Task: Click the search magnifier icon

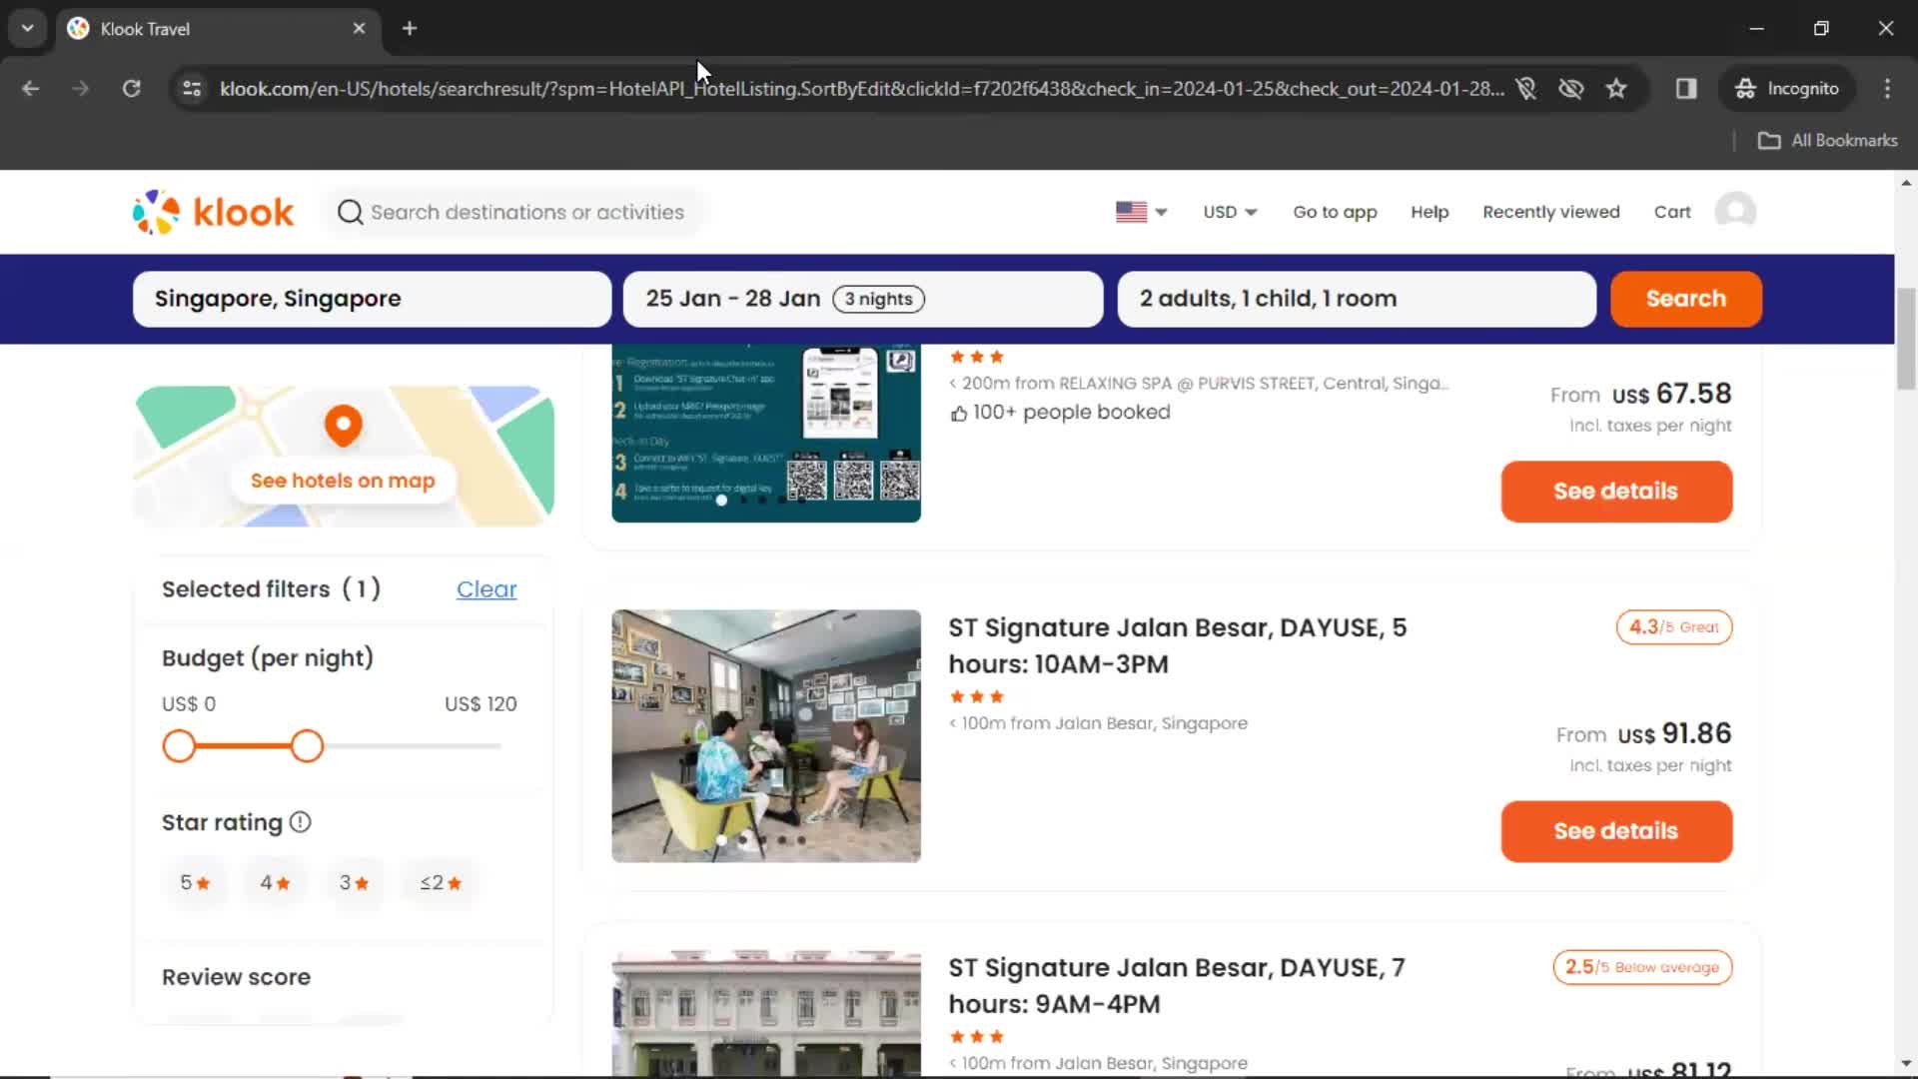Action: click(350, 212)
